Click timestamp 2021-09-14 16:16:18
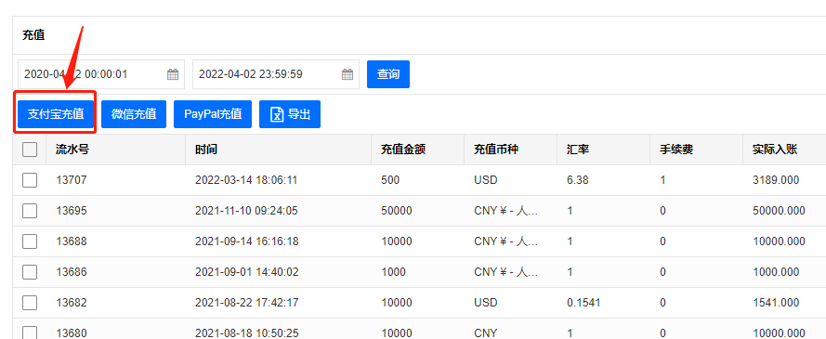Image resolution: width=826 pixels, height=339 pixels. tap(246, 241)
